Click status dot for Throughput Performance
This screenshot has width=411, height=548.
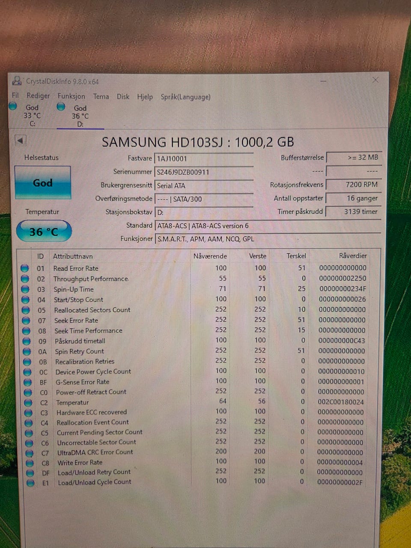pyautogui.click(x=25, y=279)
